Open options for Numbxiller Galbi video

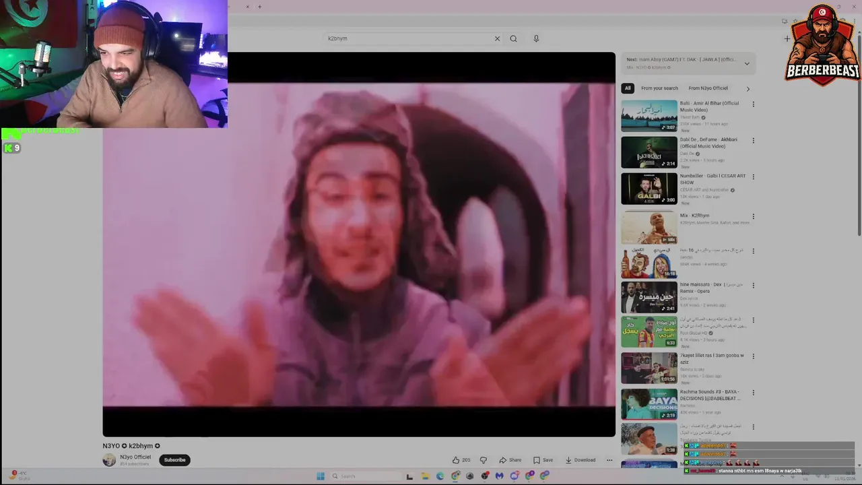pyautogui.click(x=753, y=177)
